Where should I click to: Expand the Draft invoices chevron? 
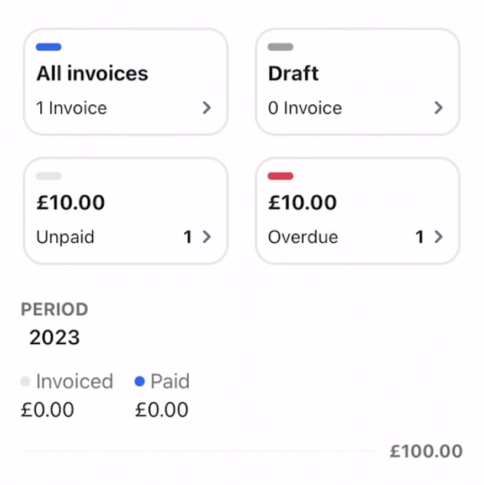click(x=439, y=108)
